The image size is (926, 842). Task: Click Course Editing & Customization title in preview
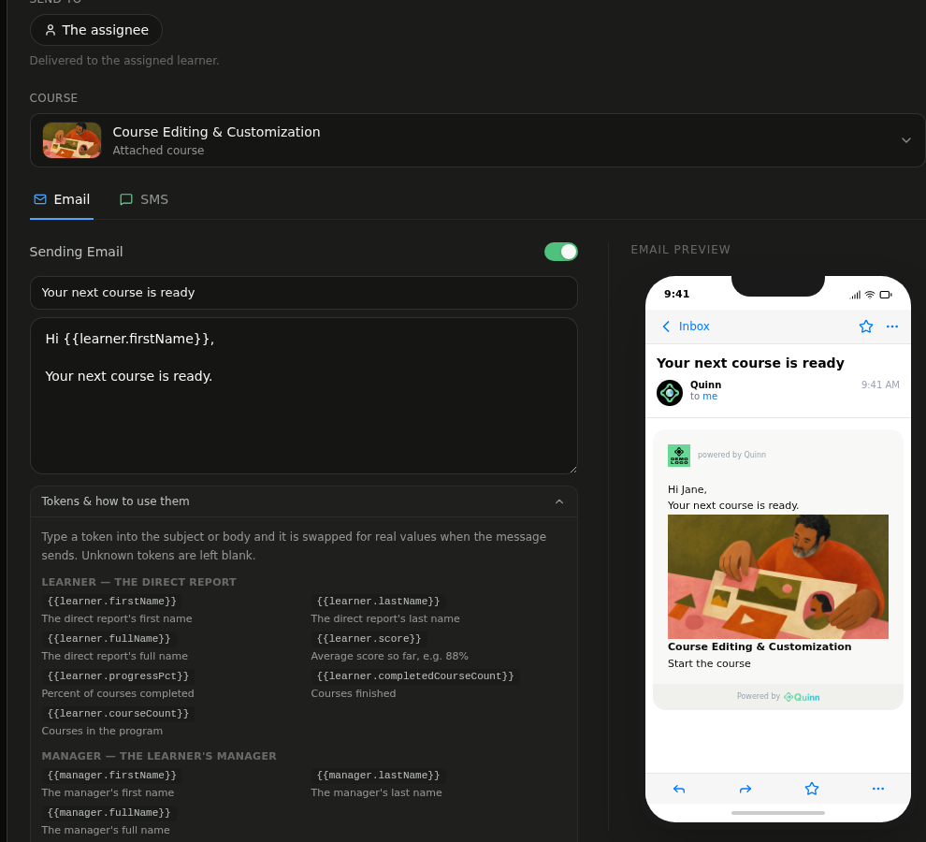pos(759,646)
